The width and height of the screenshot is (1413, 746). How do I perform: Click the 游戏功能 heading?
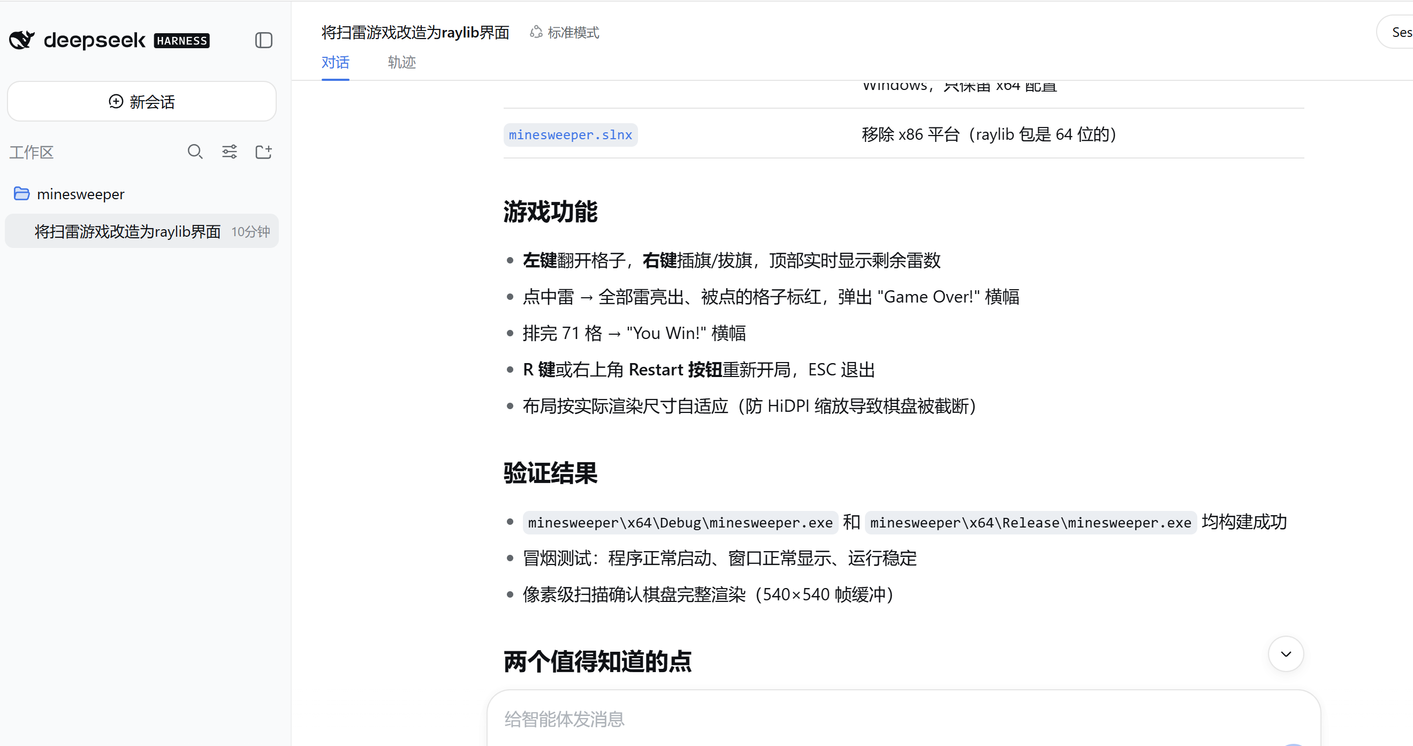(550, 212)
